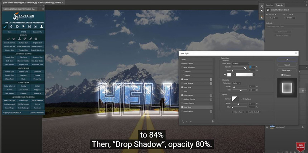Click the document icon in SADESIGN tab row
This screenshot has height=153, width=308.
11,27
